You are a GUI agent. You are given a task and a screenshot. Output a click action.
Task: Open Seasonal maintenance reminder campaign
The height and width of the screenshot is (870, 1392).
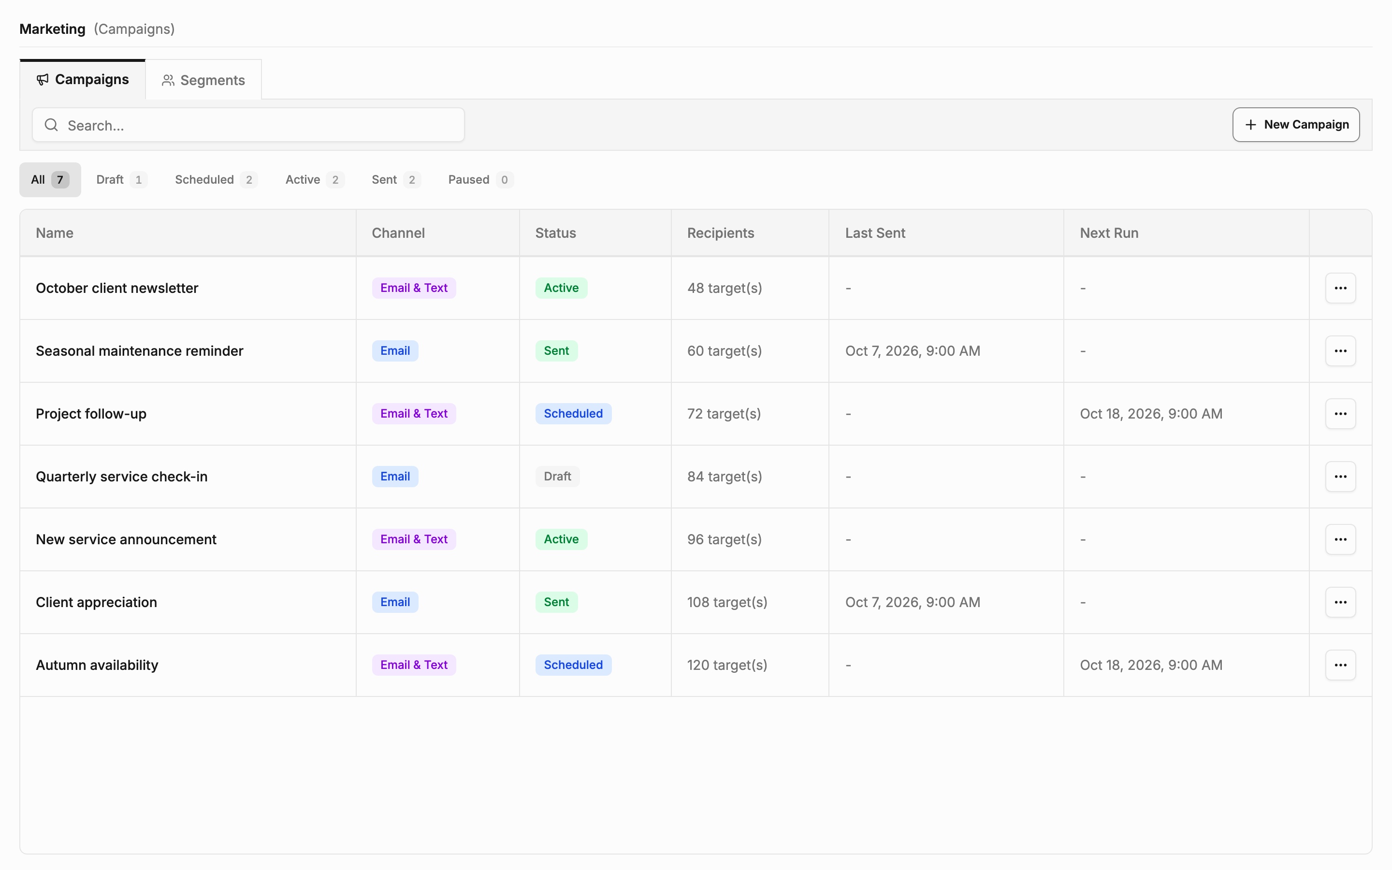(x=139, y=350)
